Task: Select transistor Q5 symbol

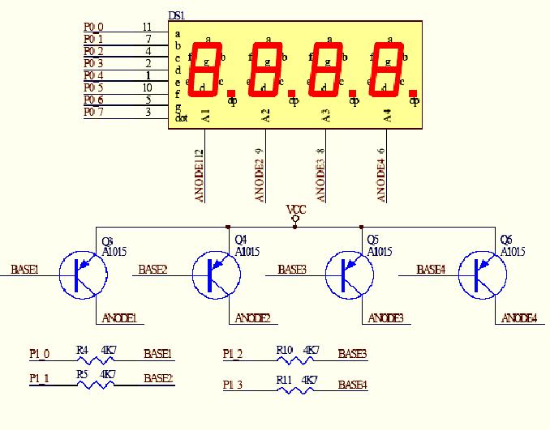Action: click(350, 275)
